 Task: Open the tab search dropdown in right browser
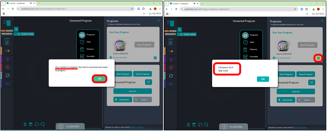[x=166, y=3]
